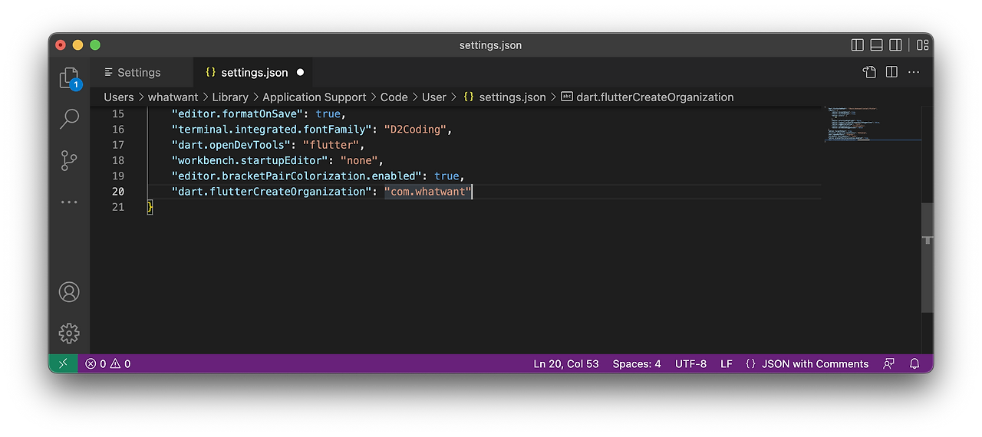Open the notifications bell in status bar
This screenshot has height=437, width=982.
click(x=914, y=364)
